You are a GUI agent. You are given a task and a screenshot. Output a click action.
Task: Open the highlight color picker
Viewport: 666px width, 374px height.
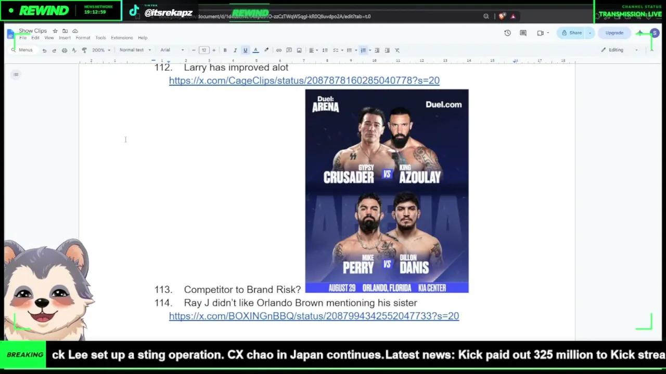266,50
